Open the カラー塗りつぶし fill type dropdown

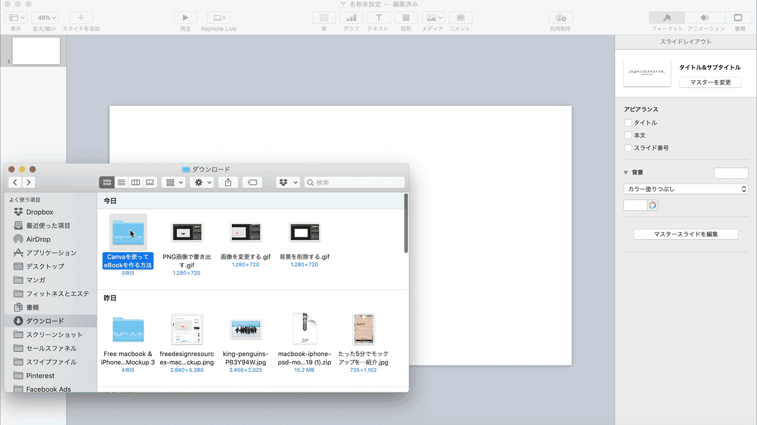685,188
